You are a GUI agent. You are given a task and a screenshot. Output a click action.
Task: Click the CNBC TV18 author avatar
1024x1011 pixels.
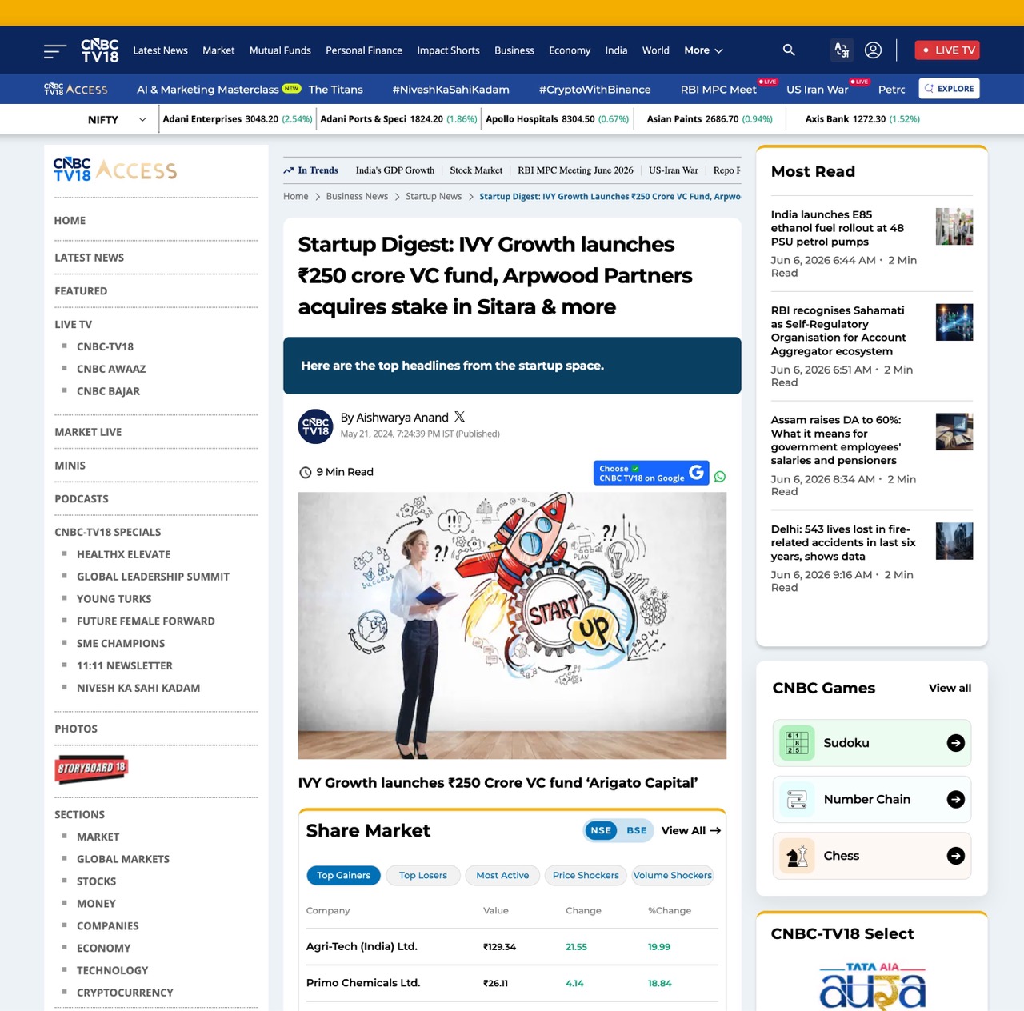pos(316,426)
